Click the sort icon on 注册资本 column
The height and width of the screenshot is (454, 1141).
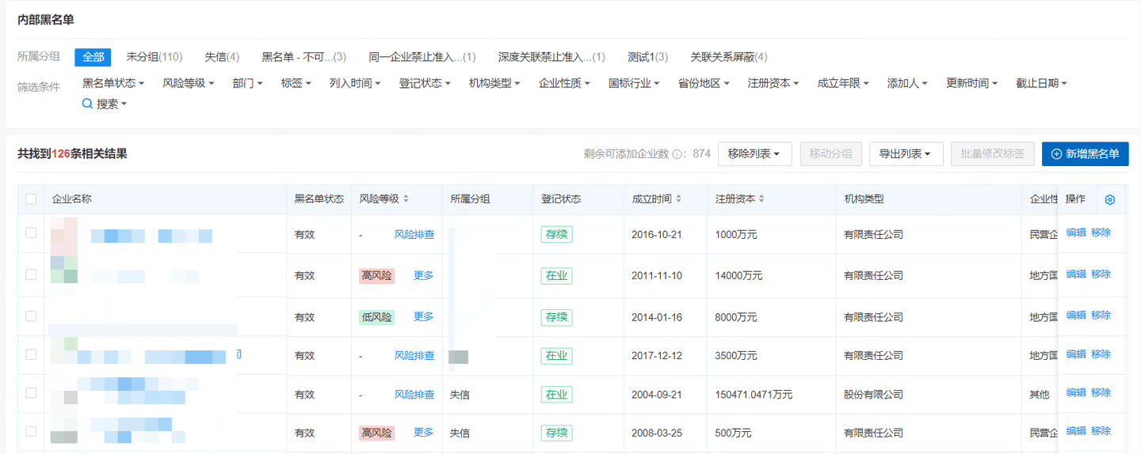pyautogui.click(x=761, y=199)
